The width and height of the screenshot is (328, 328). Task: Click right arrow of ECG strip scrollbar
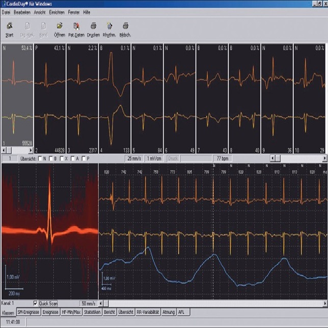325,303
